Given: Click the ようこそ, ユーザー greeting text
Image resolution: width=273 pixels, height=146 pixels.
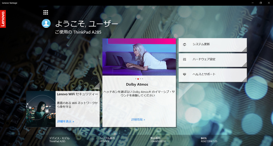Looking at the screenshot, I should tap(87, 24).
